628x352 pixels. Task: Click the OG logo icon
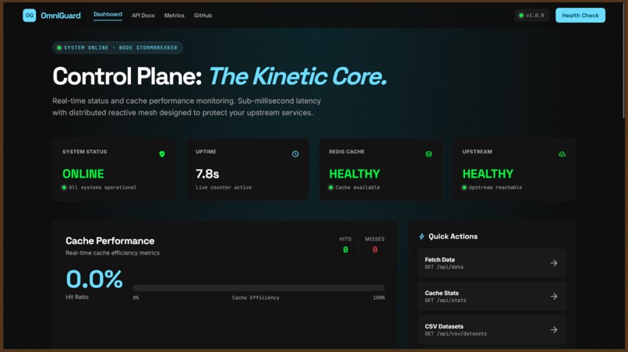[30, 16]
